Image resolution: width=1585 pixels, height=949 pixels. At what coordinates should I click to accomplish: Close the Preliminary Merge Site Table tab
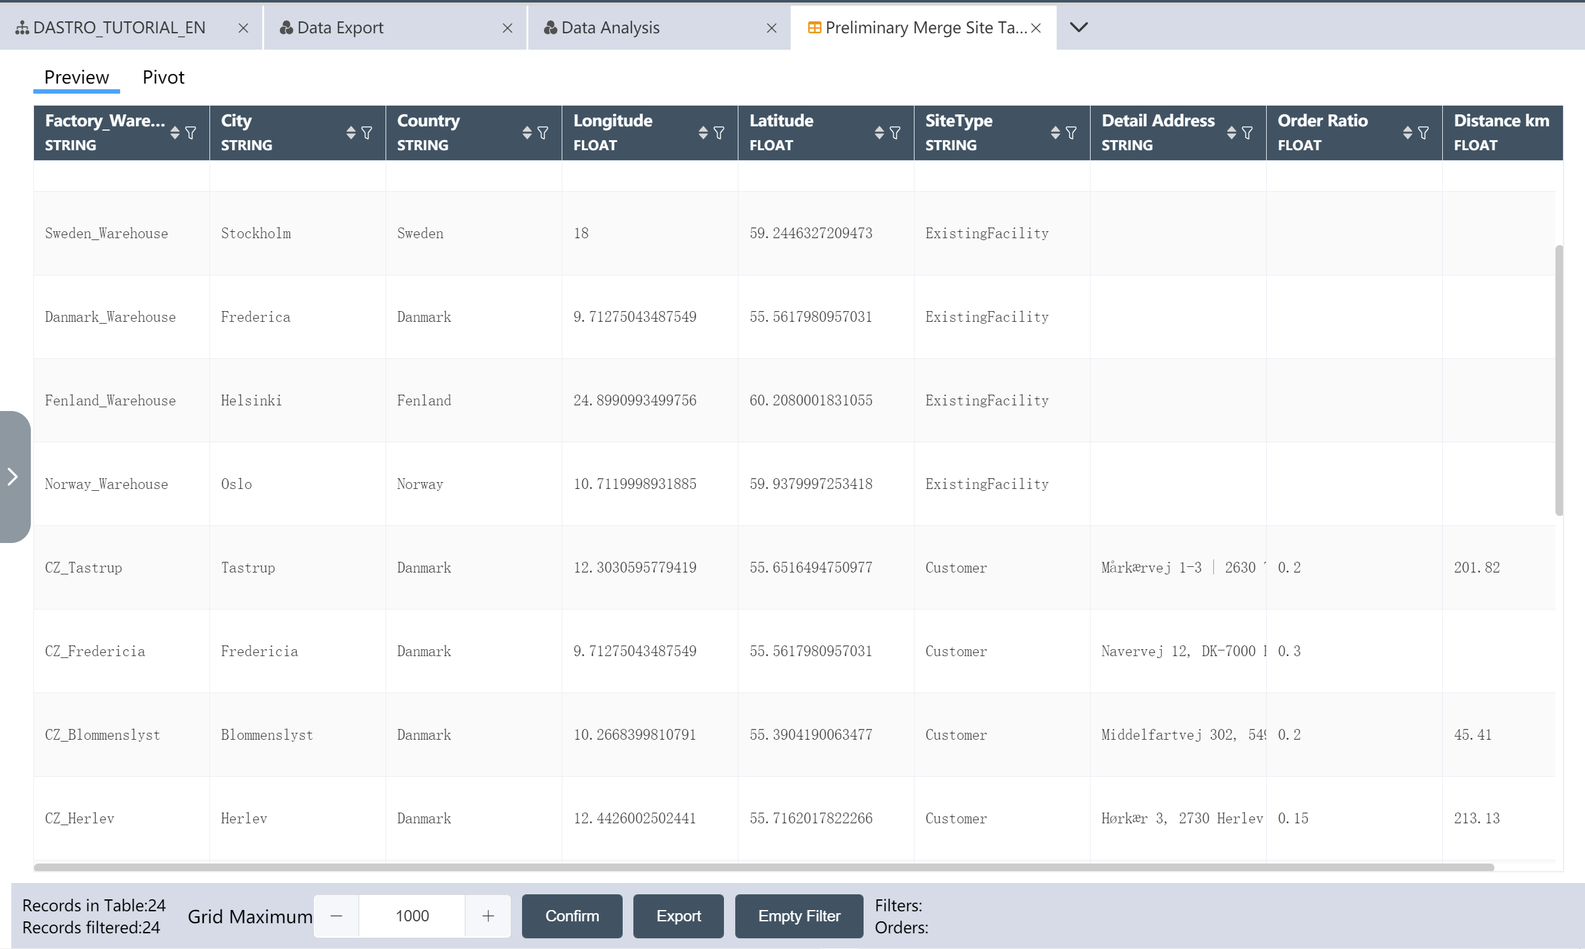coord(1036,28)
